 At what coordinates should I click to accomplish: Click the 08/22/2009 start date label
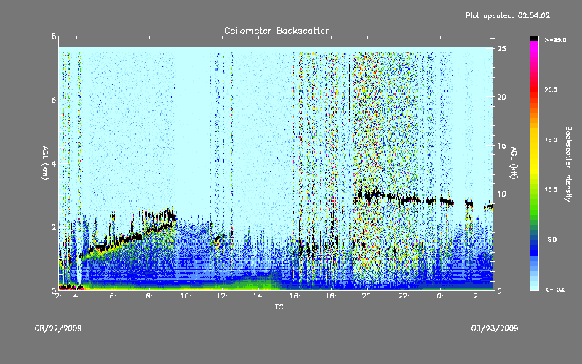pyautogui.click(x=58, y=328)
